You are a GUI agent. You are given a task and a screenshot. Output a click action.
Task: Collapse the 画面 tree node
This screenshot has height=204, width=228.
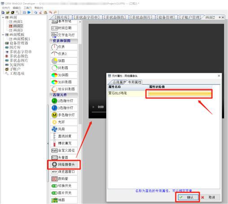click(3, 17)
